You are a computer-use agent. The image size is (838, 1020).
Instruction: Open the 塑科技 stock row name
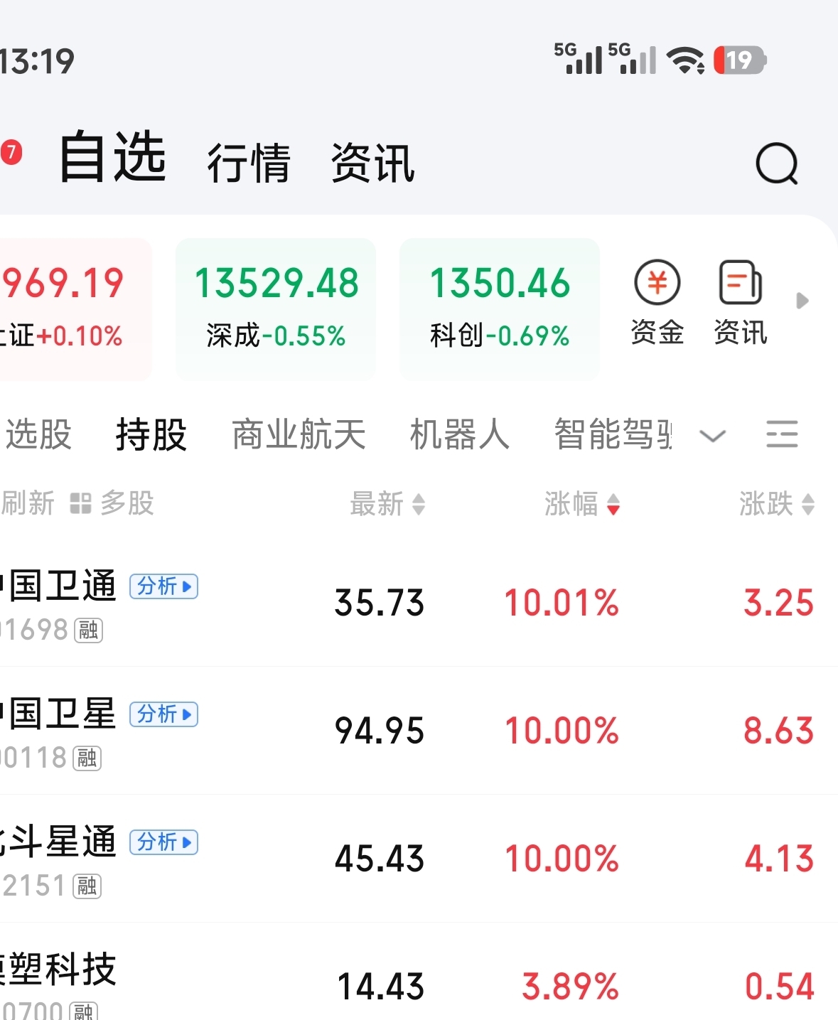coord(58,970)
